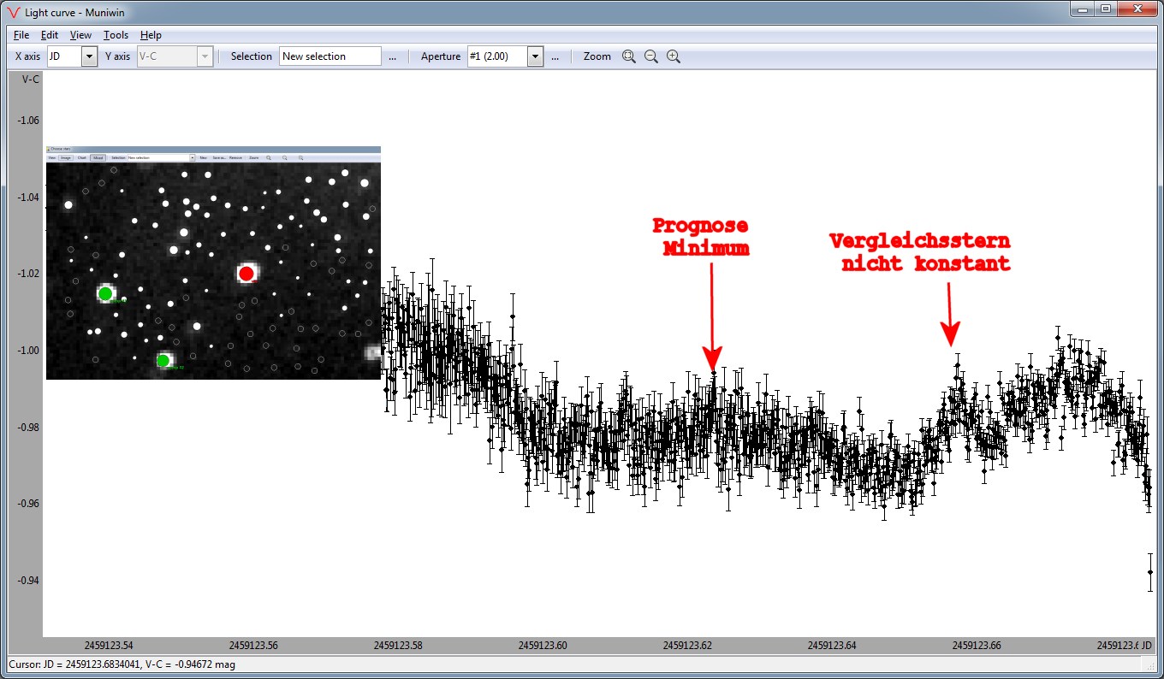This screenshot has width=1164, height=679.
Task: Open the Edit menu
Action: click(x=50, y=35)
